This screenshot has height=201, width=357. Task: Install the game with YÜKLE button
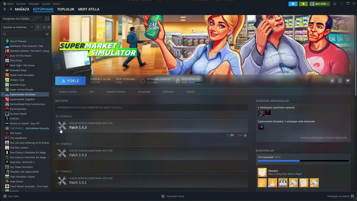coord(70,81)
